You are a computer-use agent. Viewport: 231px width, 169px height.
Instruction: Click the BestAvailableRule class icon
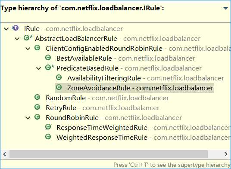pos(48,58)
